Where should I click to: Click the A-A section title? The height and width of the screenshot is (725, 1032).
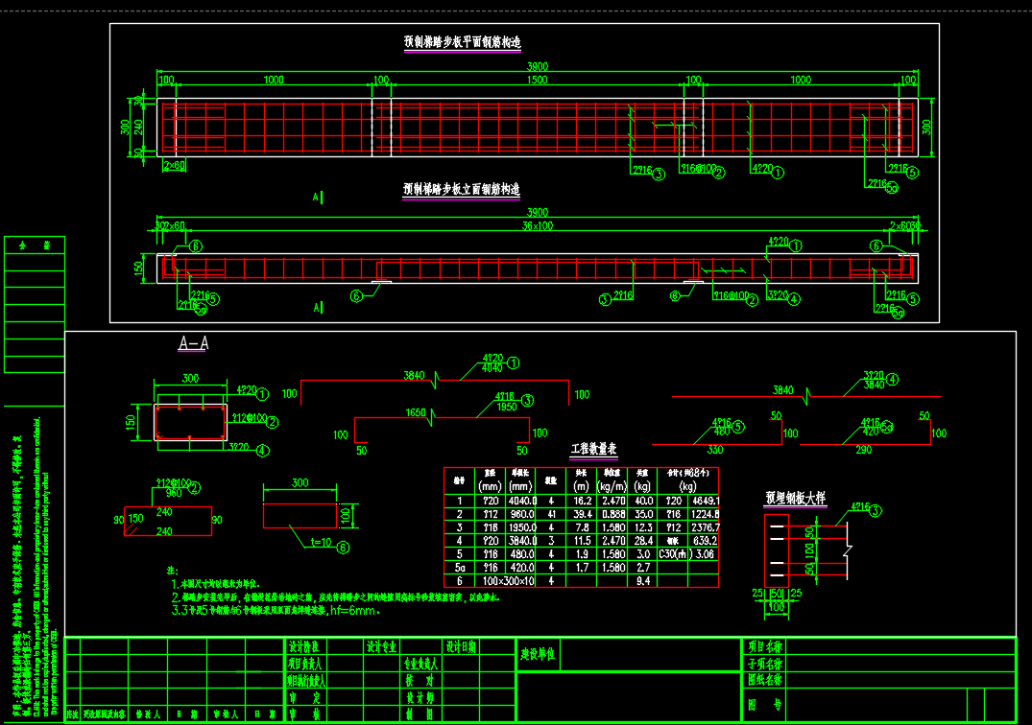tap(193, 343)
